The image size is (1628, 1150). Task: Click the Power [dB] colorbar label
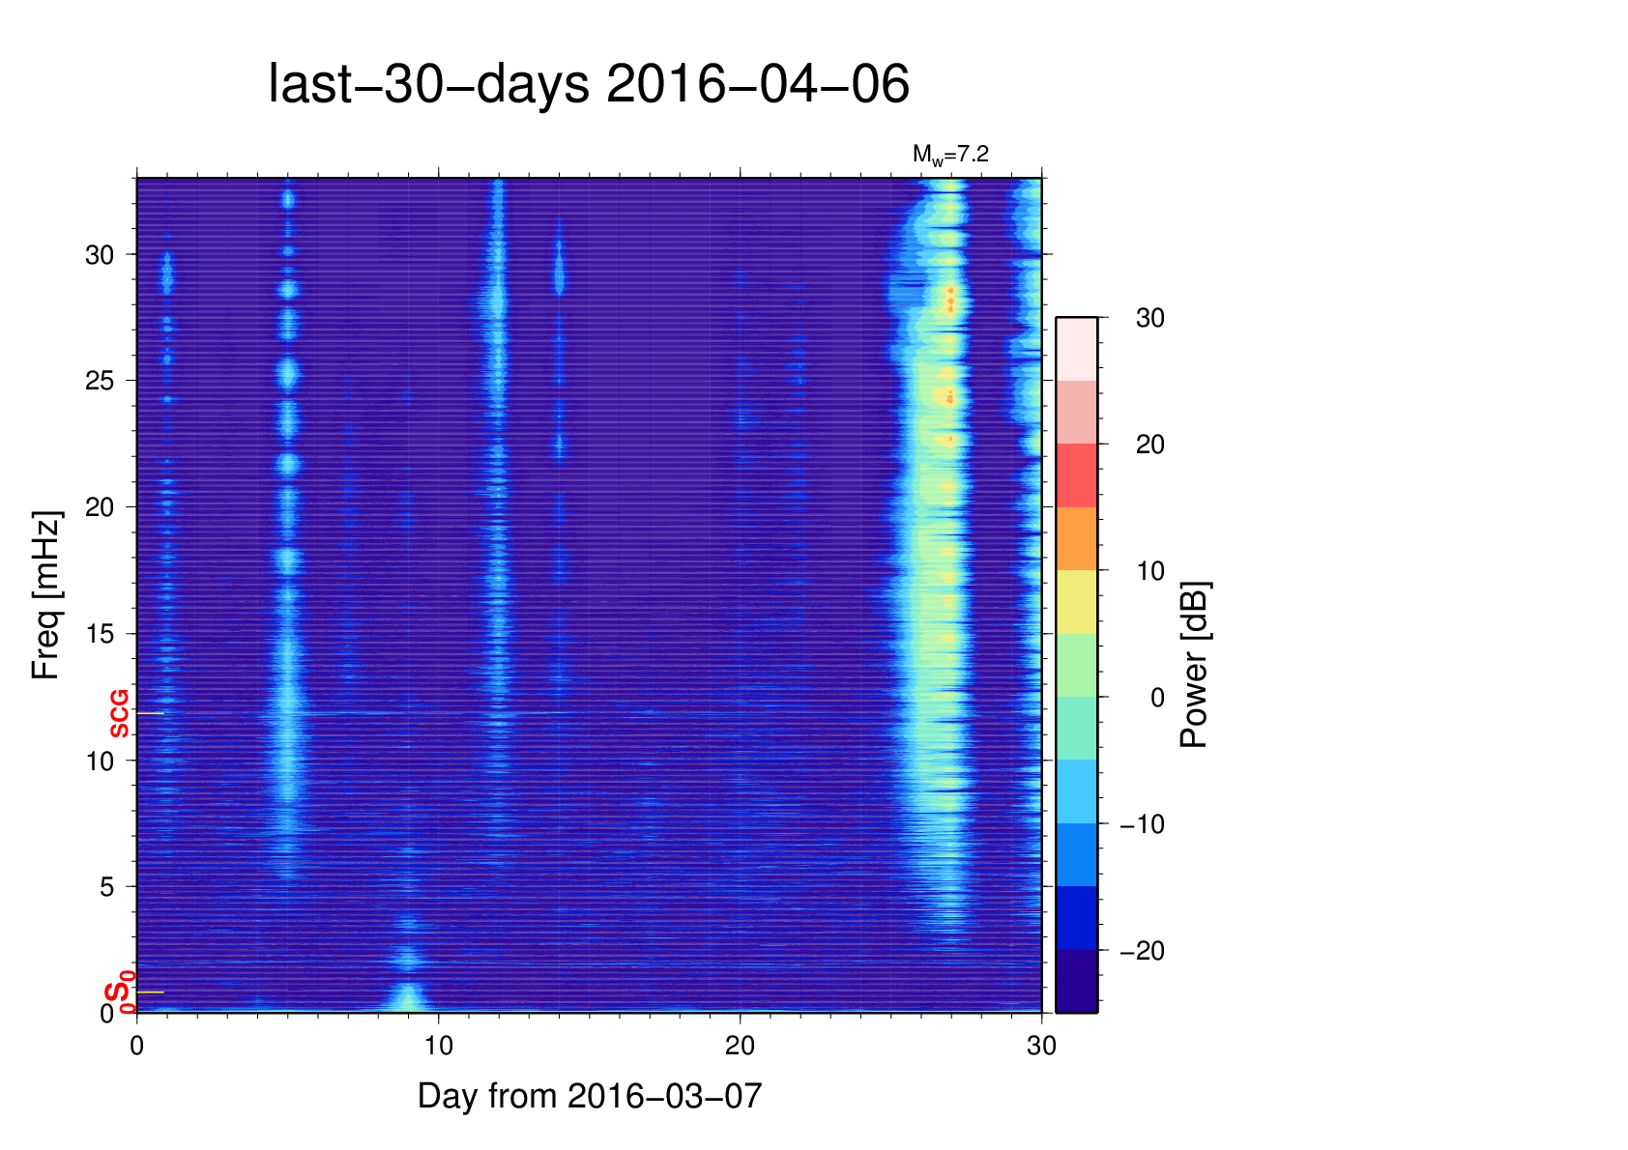tap(1194, 665)
